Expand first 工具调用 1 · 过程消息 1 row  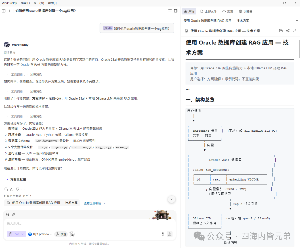[26, 74]
